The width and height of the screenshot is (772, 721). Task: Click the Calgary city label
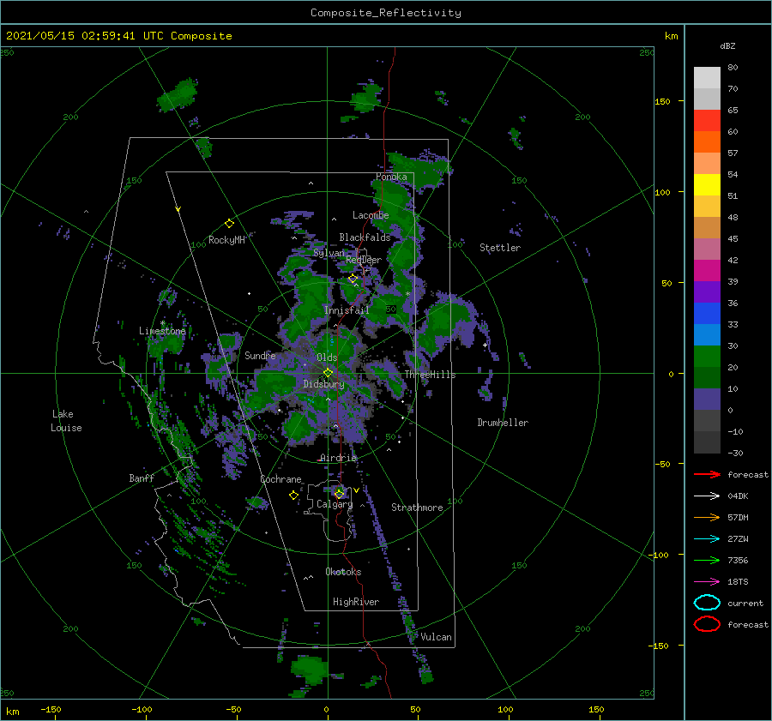point(335,504)
